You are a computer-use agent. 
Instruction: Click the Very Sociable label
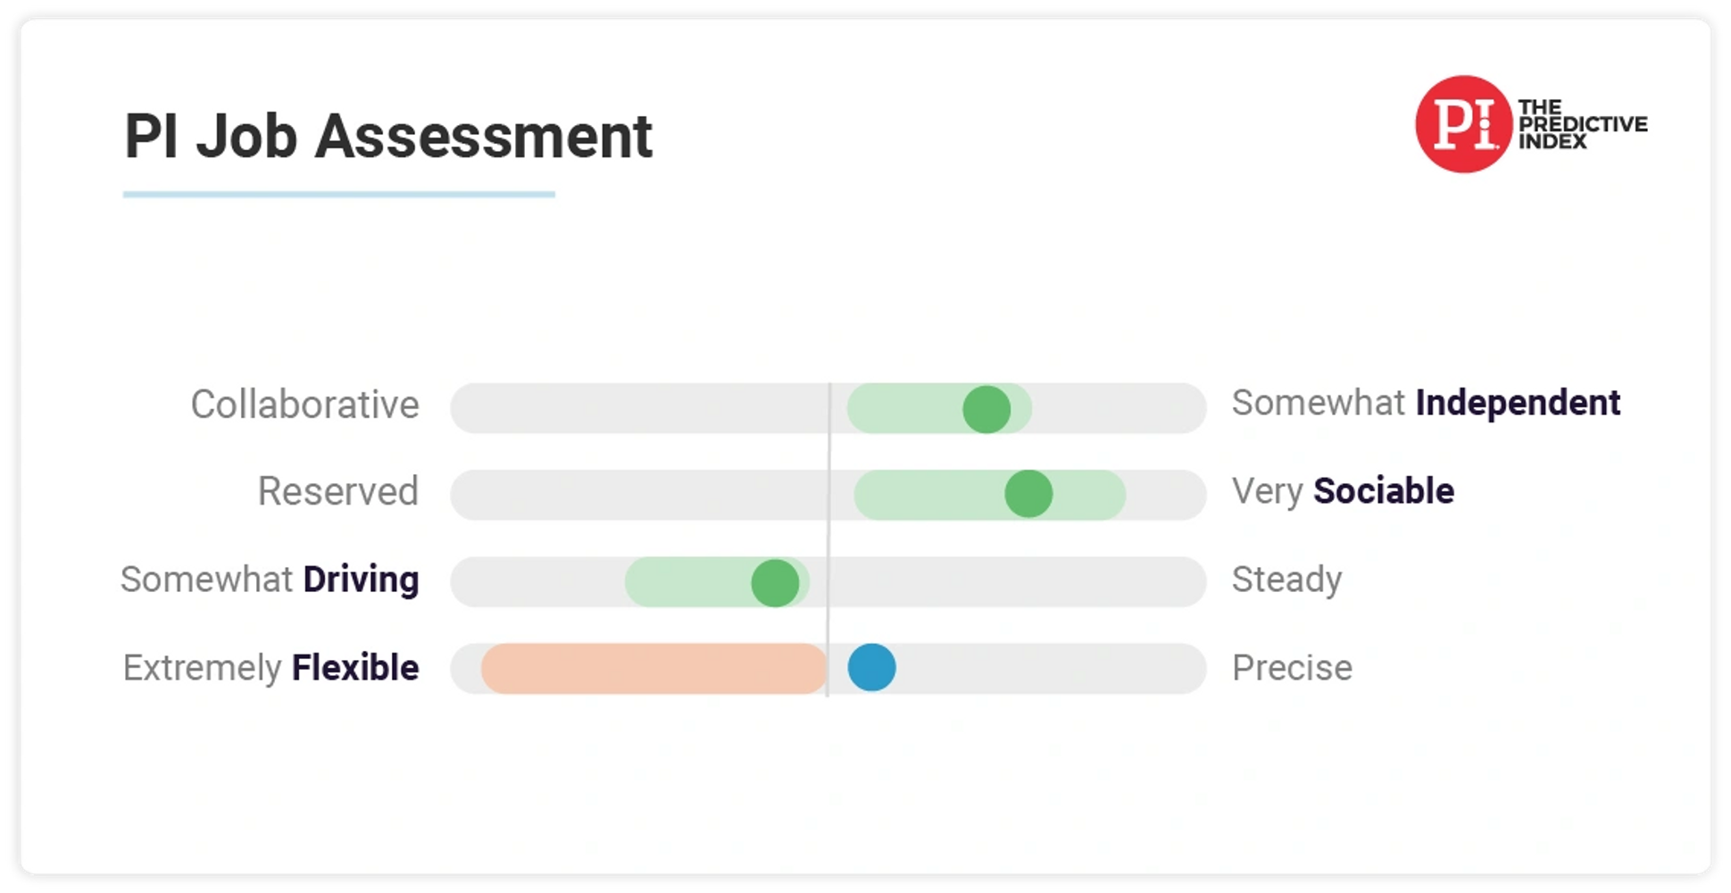pyautogui.click(x=1343, y=491)
